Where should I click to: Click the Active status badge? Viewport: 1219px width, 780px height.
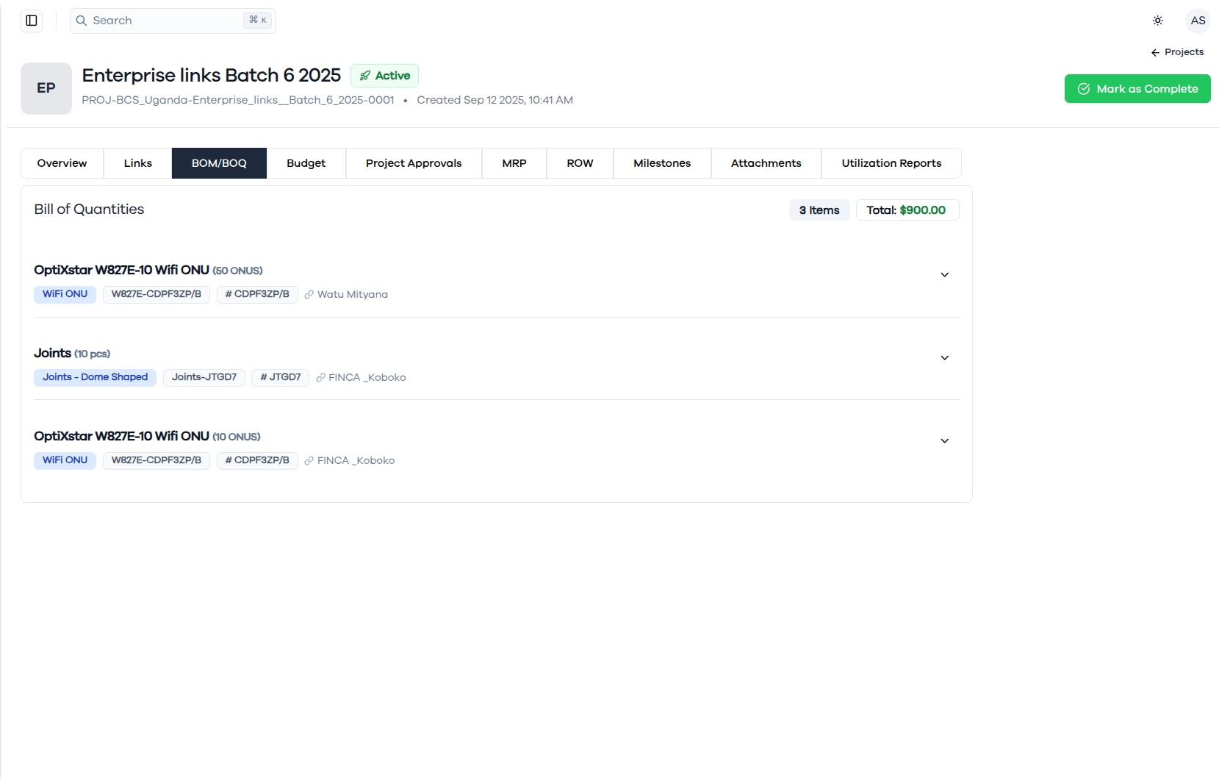click(x=384, y=76)
